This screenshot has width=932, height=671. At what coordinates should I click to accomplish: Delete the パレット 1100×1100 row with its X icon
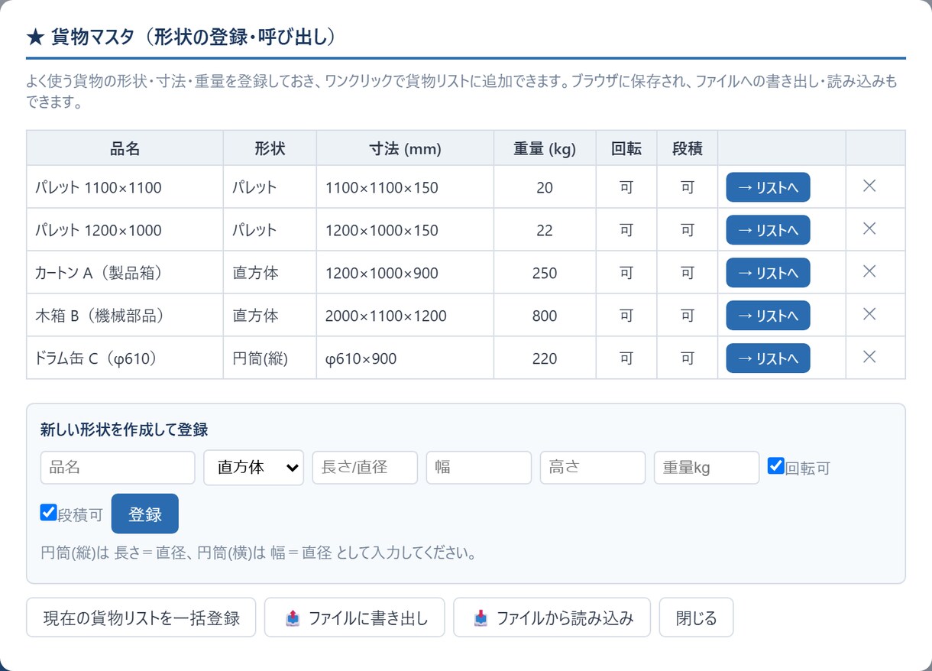click(869, 186)
